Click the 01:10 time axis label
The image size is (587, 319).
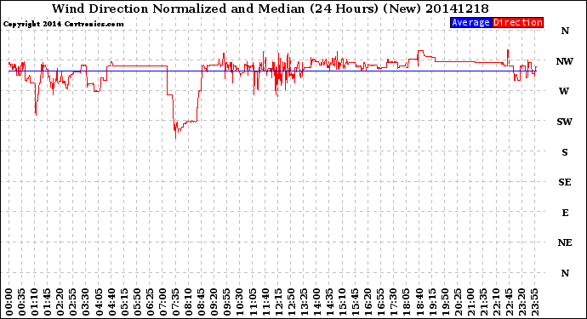(x=34, y=302)
